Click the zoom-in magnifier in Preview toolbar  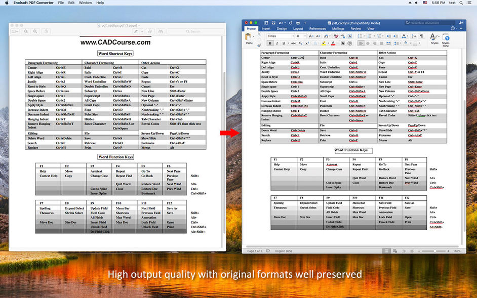pos(35,31)
